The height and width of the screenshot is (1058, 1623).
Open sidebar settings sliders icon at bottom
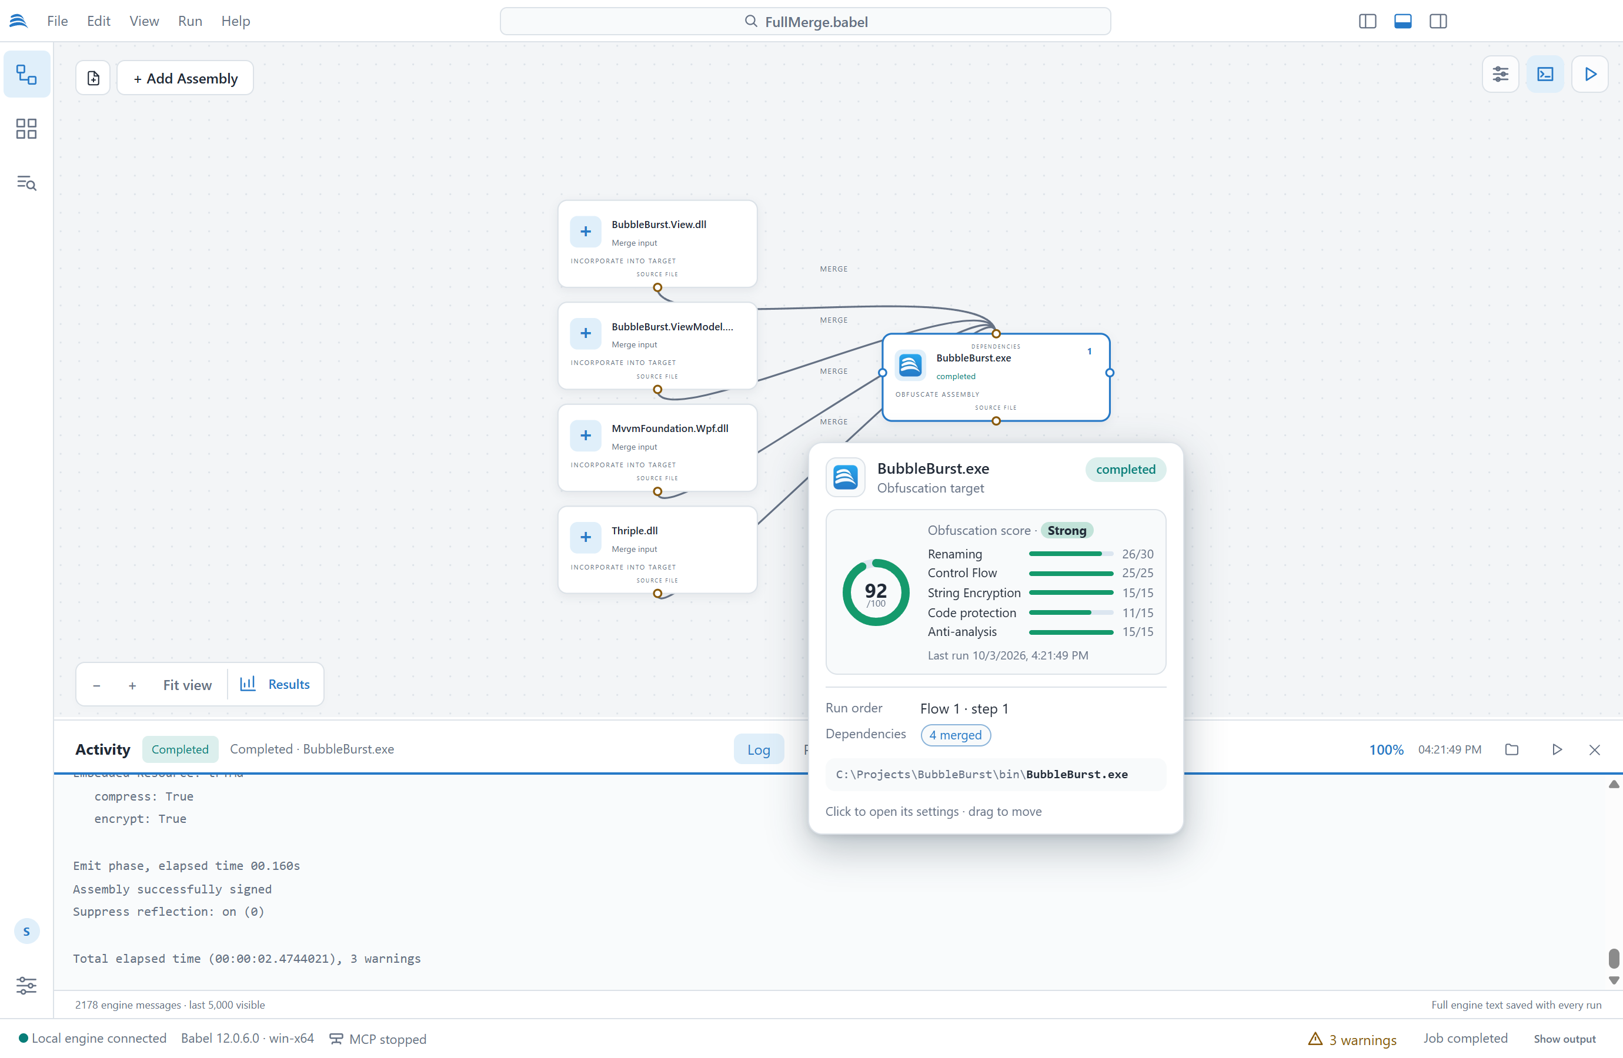(x=26, y=985)
